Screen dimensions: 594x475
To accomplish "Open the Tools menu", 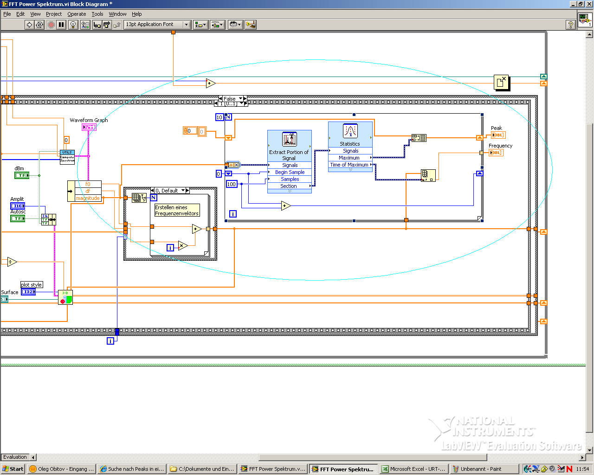I will pyautogui.click(x=97, y=14).
